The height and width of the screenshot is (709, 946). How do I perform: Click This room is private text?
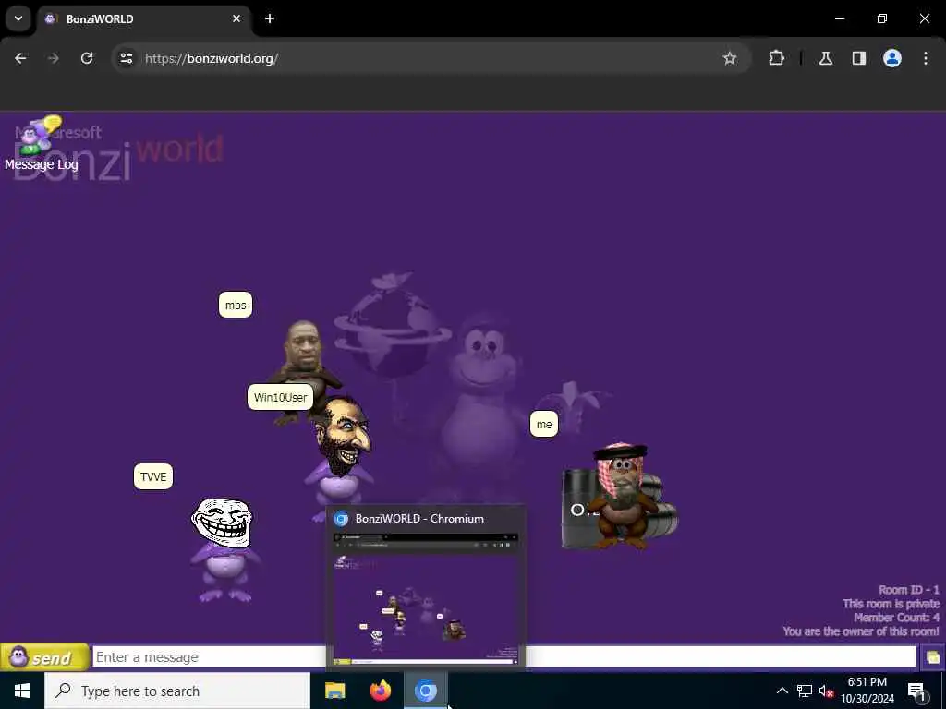click(891, 604)
